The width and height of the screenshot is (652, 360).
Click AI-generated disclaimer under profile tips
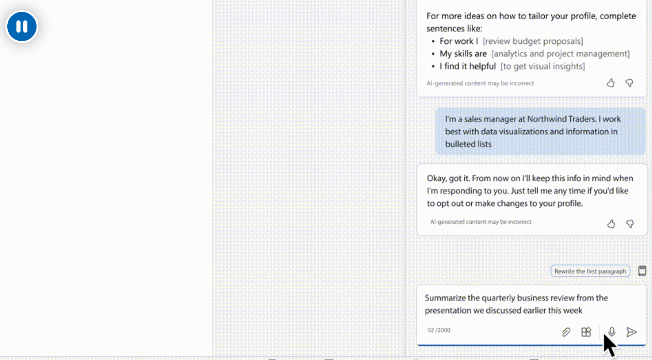click(x=480, y=83)
